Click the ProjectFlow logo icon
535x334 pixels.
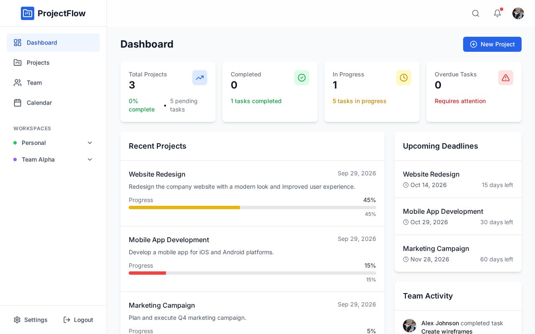pyautogui.click(x=28, y=13)
